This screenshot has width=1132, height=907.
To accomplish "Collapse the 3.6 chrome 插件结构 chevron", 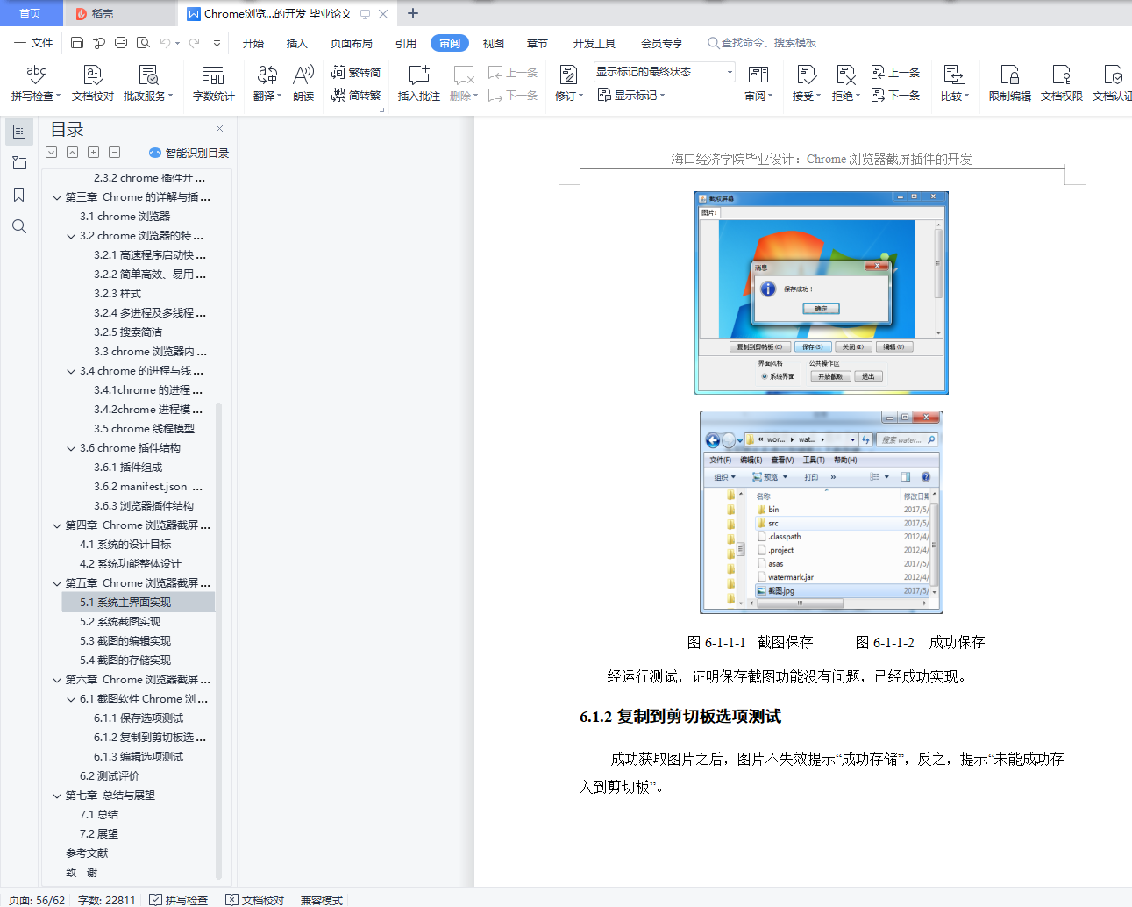I will (x=71, y=448).
